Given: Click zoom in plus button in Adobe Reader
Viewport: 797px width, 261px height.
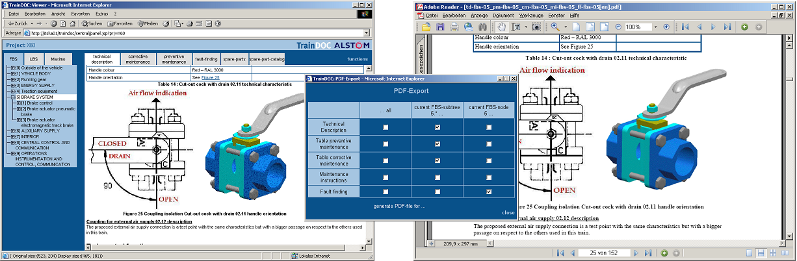Looking at the screenshot, I should (x=666, y=27).
